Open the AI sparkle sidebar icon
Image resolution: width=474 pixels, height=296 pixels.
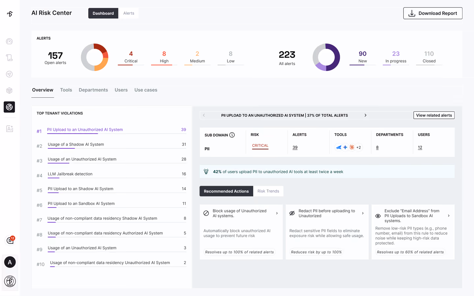(x=10, y=129)
